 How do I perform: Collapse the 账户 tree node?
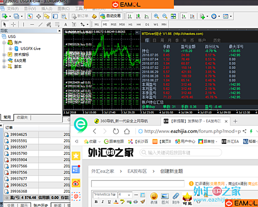pyautogui.click(x=4, y=43)
